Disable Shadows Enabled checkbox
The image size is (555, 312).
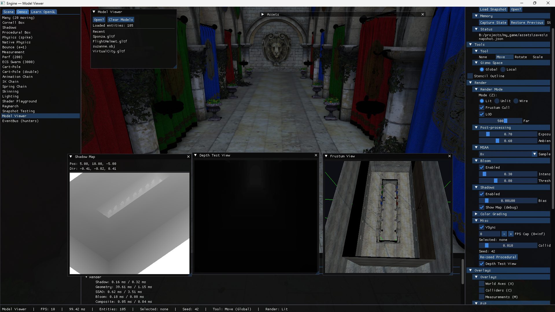pos(482,194)
